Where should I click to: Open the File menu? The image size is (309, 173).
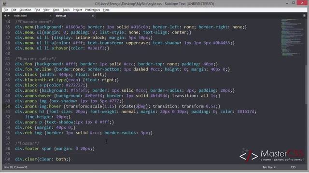(6, 10)
